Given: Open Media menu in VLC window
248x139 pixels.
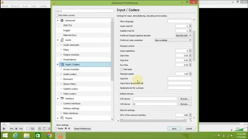Looking at the screenshot, I should coord(5,6).
